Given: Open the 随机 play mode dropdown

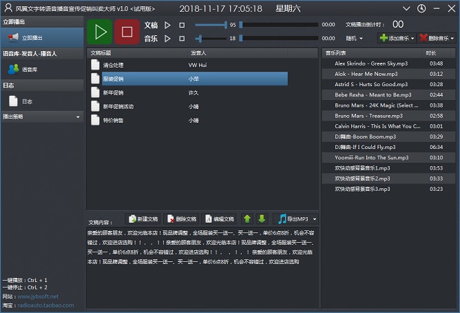Looking at the screenshot, I should (x=354, y=38).
